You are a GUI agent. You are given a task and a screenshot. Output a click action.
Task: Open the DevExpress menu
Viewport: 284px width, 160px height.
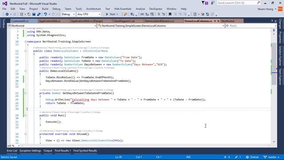[156, 9]
